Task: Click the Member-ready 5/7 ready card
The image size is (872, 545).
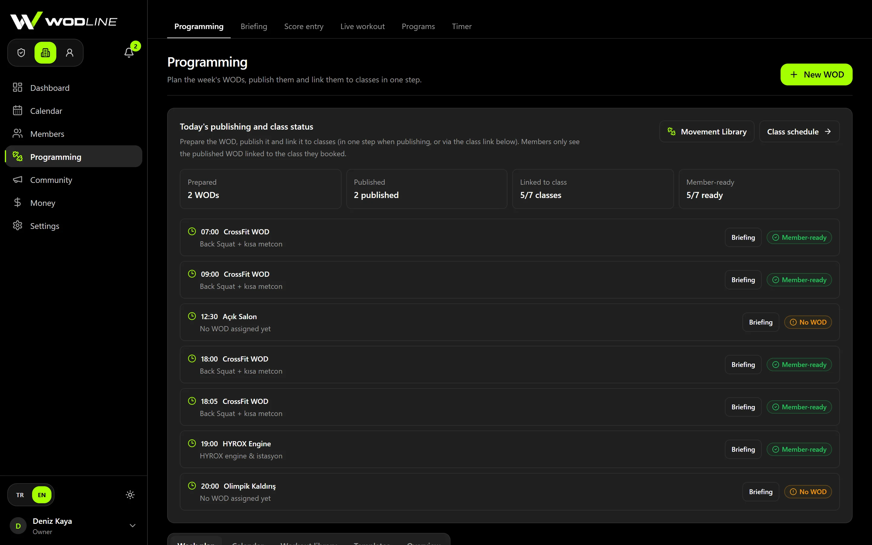Action: pos(759,189)
